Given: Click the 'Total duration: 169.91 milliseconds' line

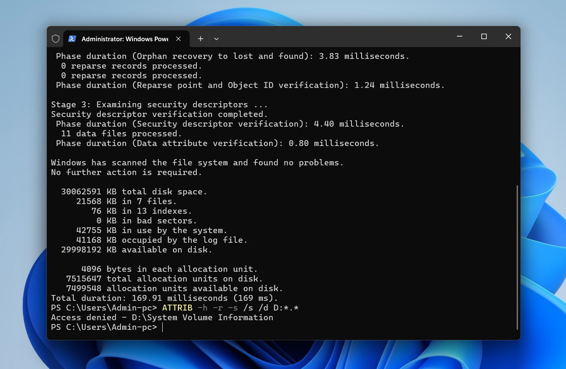Looking at the screenshot, I should pos(165,298).
